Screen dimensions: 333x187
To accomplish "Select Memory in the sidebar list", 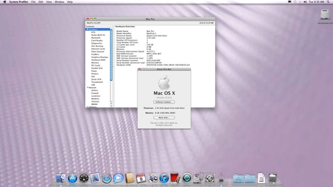I will (x=95, y=63).
